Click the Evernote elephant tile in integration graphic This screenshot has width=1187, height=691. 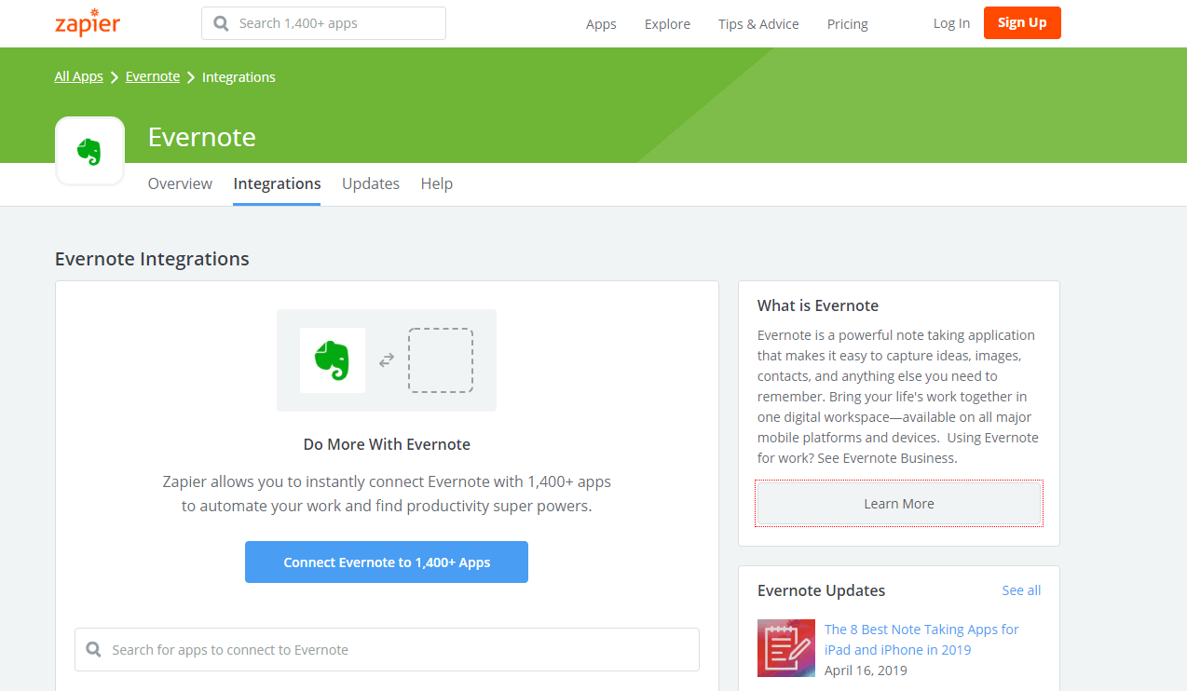pos(333,360)
